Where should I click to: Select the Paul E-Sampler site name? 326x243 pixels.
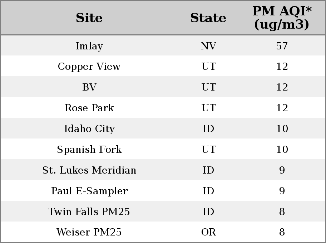89,191
